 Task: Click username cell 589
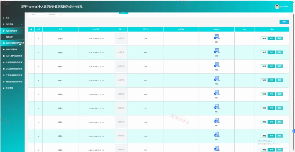[x=145, y=53]
